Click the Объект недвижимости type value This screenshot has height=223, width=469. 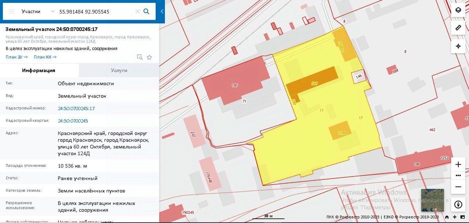[86, 84]
